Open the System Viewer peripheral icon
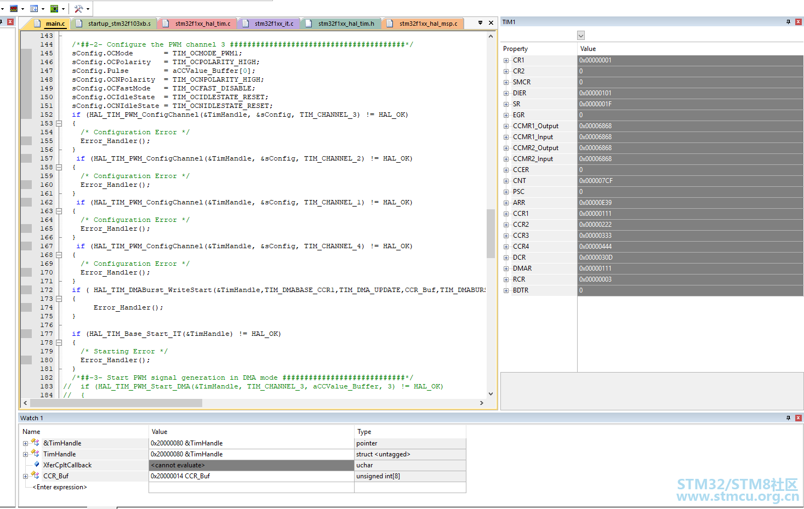 coord(54,8)
